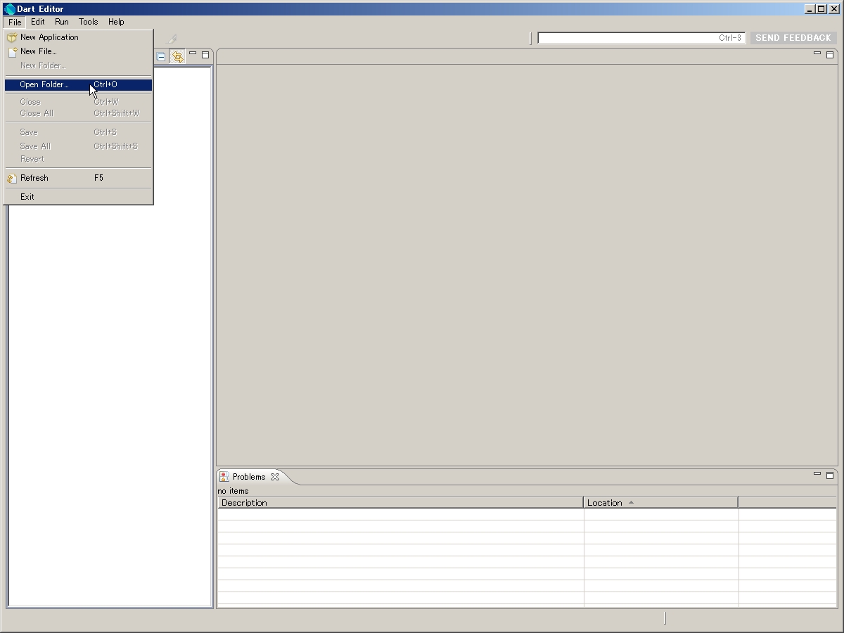Viewport: 844px width, 633px height.
Task: Open the Run menu
Action: [x=62, y=22]
